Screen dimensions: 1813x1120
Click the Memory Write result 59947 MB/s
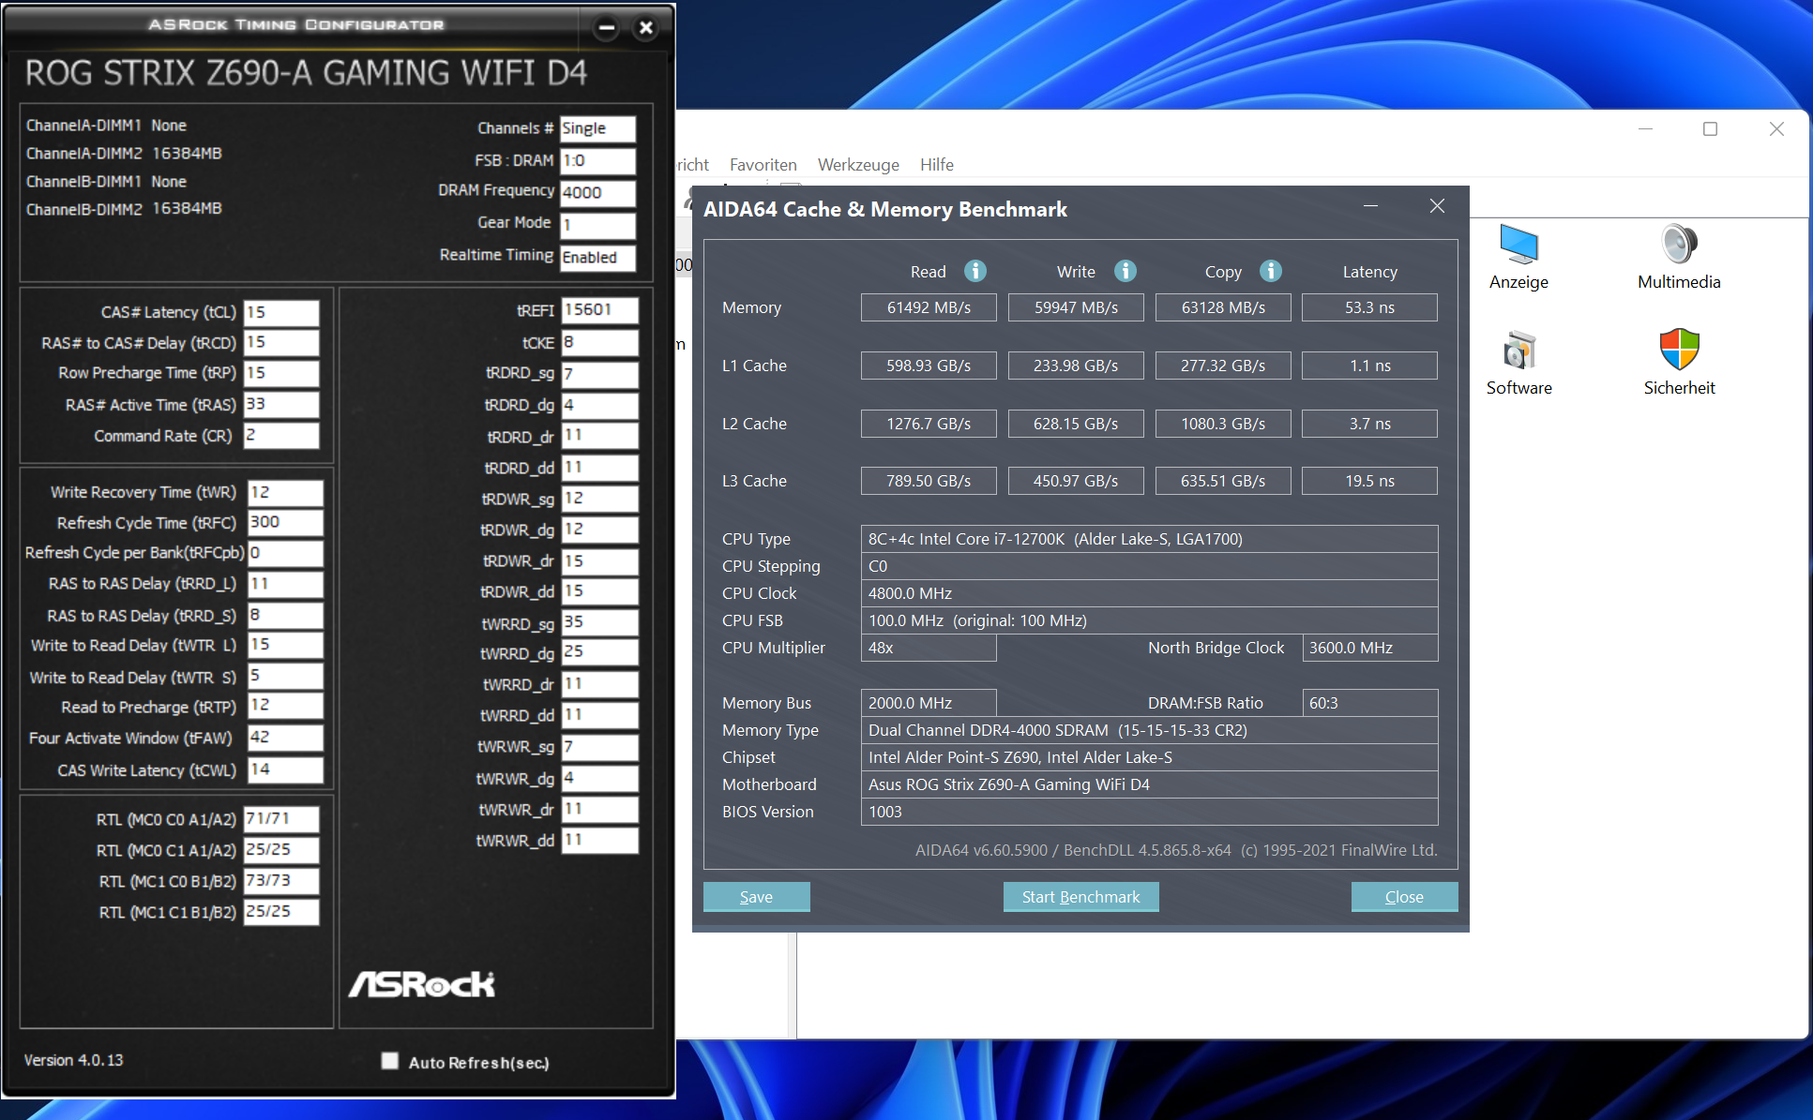pos(1076,307)
